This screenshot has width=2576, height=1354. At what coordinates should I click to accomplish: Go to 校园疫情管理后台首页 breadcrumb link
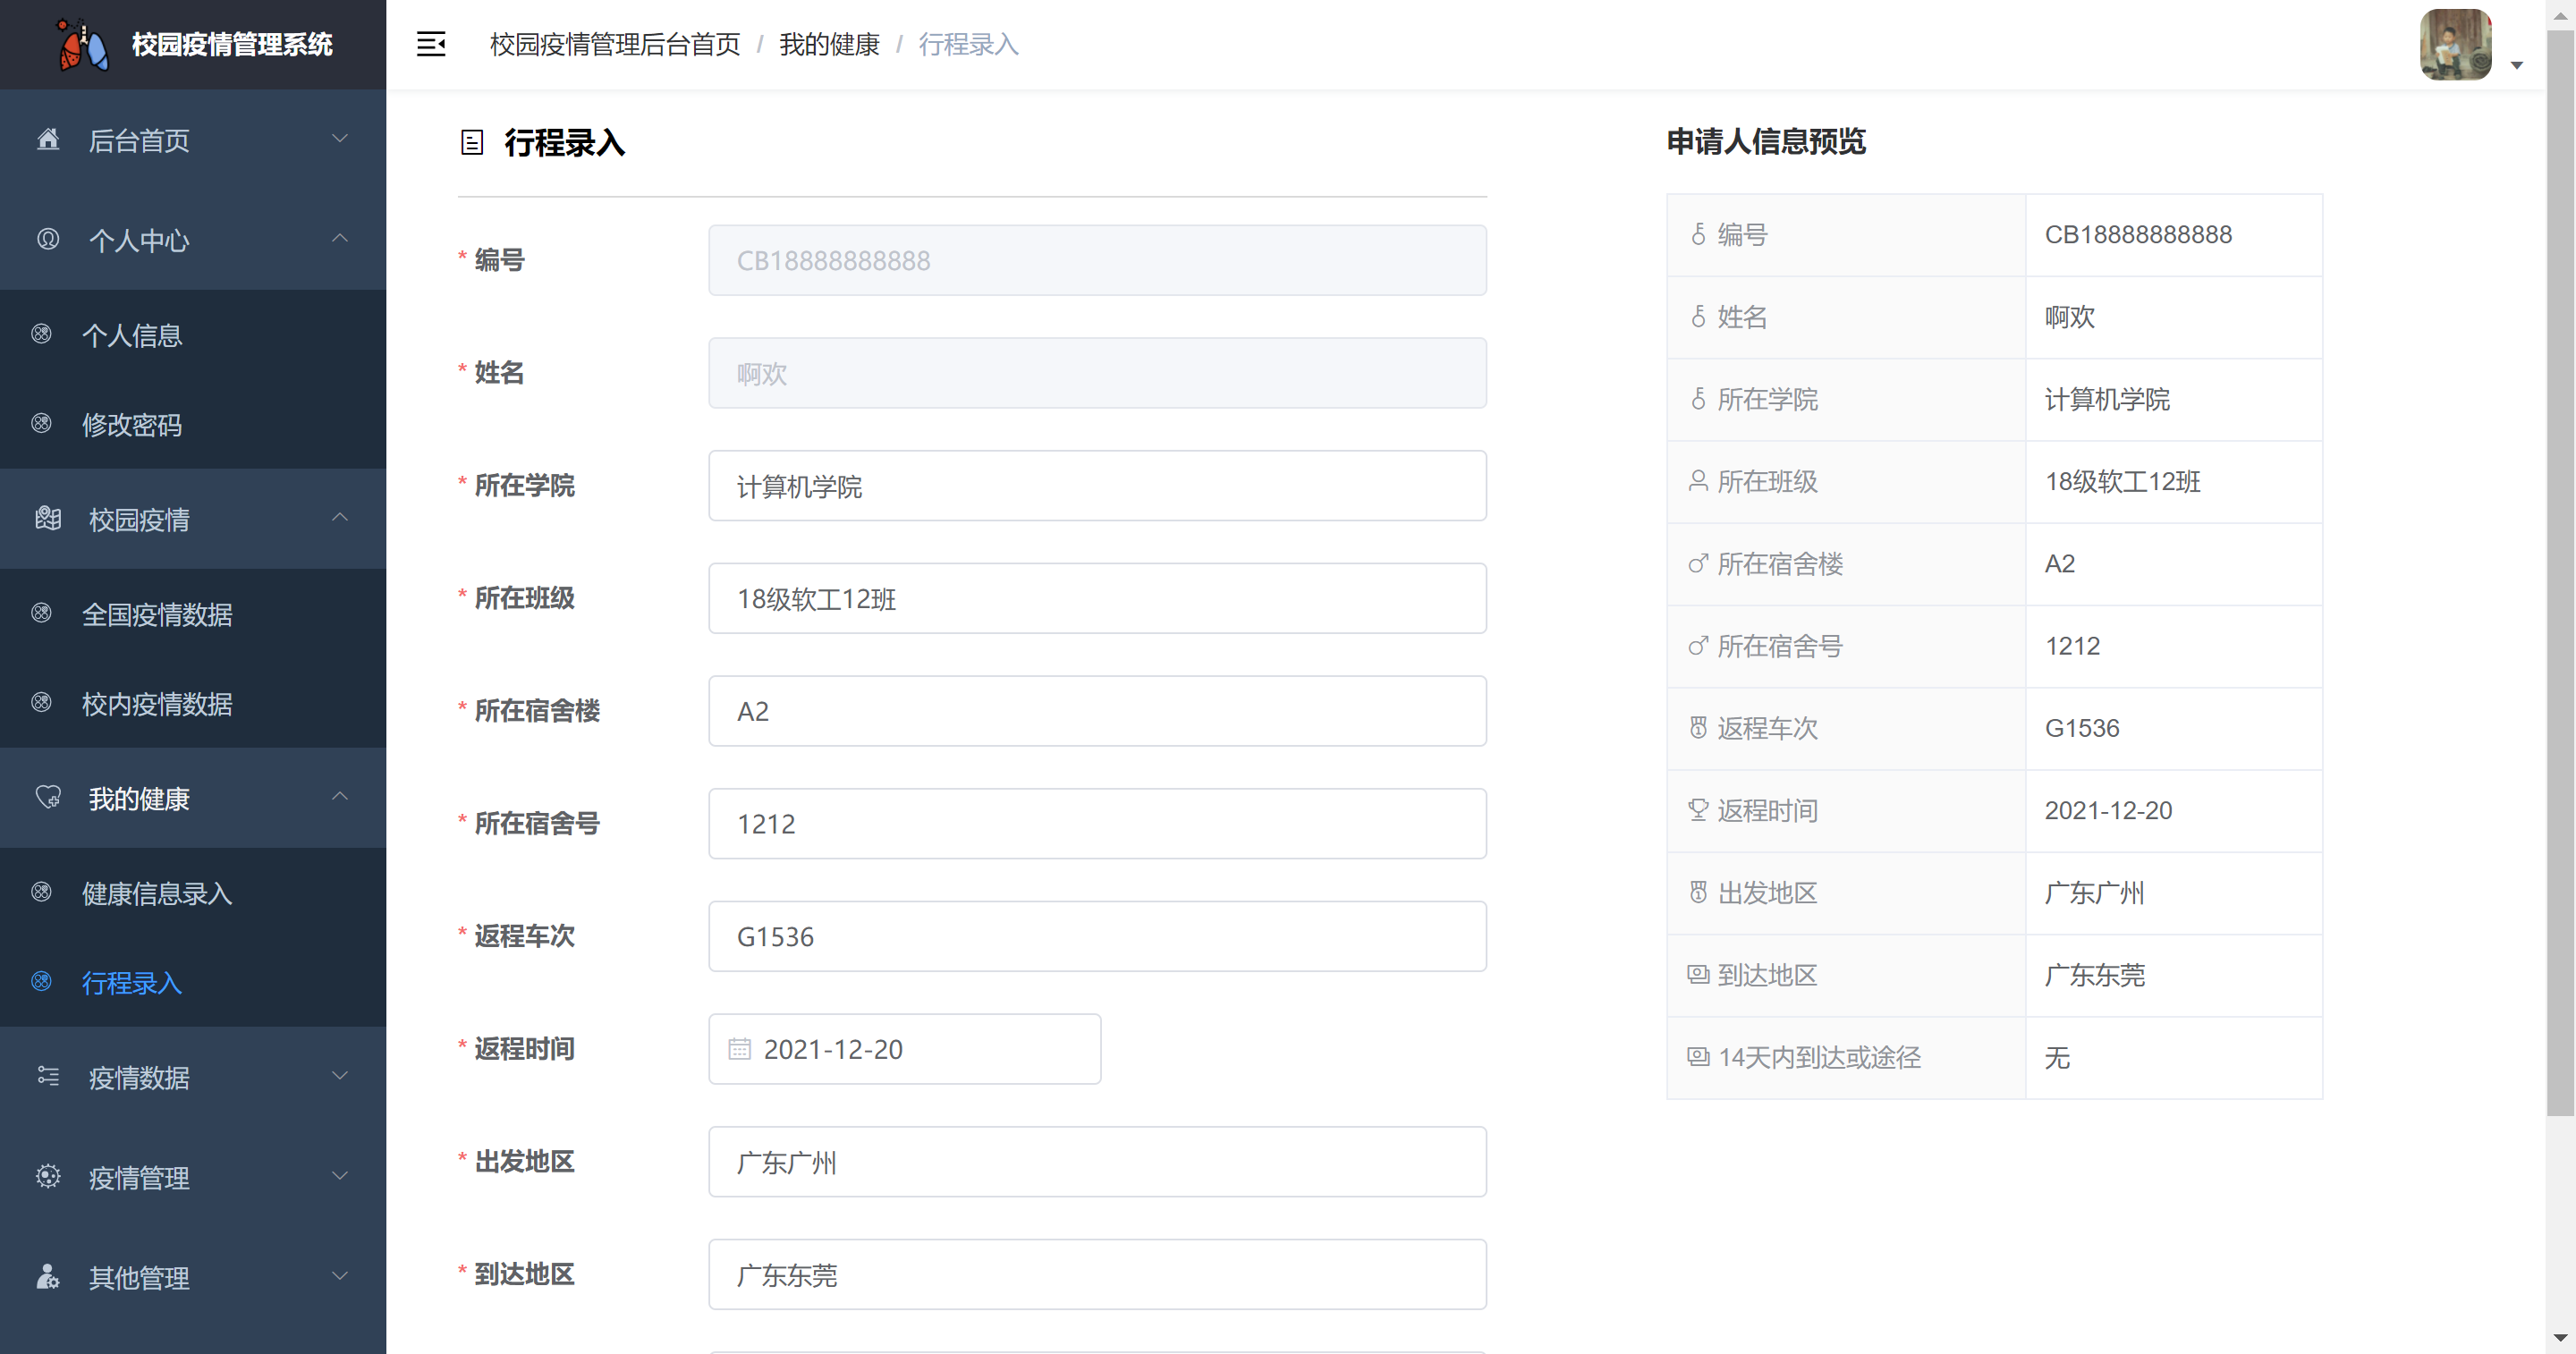coord(615,44)
